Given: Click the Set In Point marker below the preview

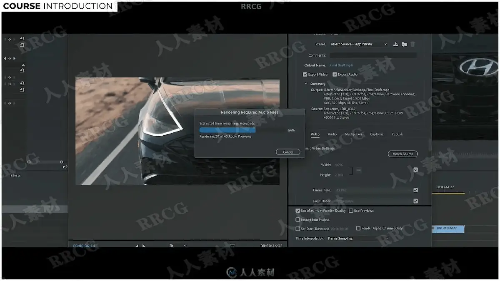Looking at the screenshot, I should click(137, 246).
